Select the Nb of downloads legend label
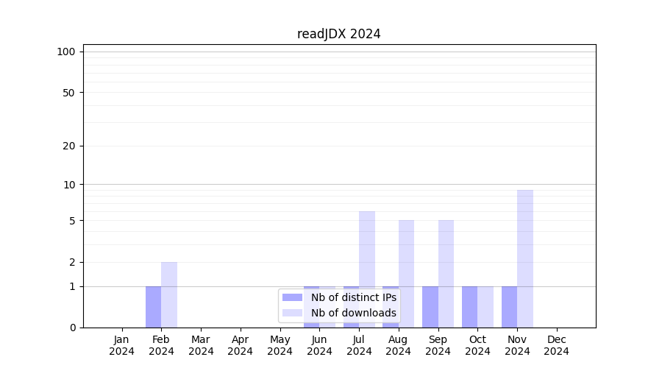The height and width of the screenshot is (368, 662). 353,313
